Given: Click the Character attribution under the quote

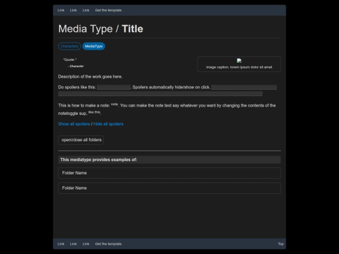Looking at the screenshot, I should coord(76,66).
